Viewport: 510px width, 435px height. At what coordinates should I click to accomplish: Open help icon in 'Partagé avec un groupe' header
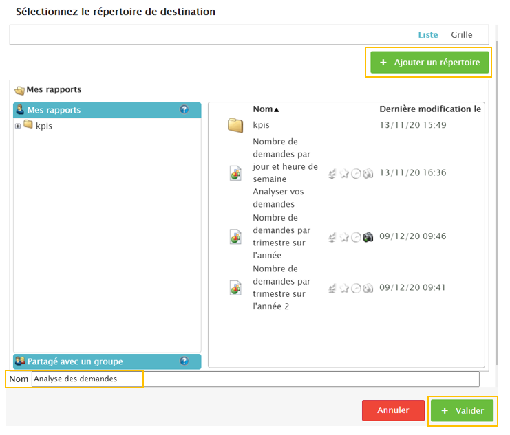(x=184, y=361)
